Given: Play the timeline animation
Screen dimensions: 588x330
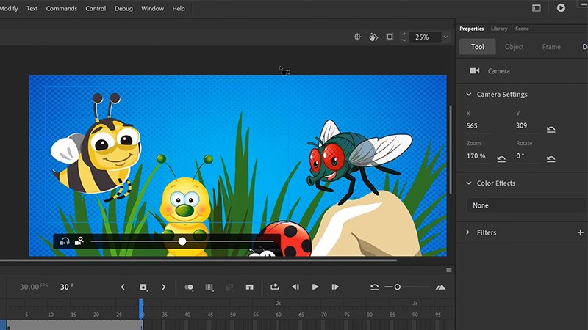Looking at the screenshot, I should [315, 287].
